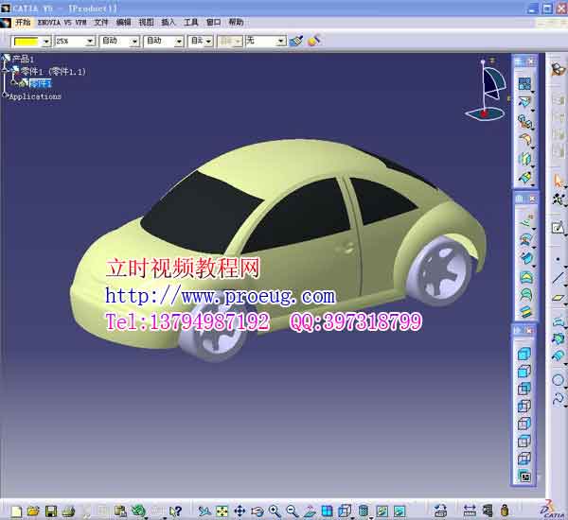Click the Multi-view blue window icon
Screen dimensions: 568x520
(x=328, y=511)
